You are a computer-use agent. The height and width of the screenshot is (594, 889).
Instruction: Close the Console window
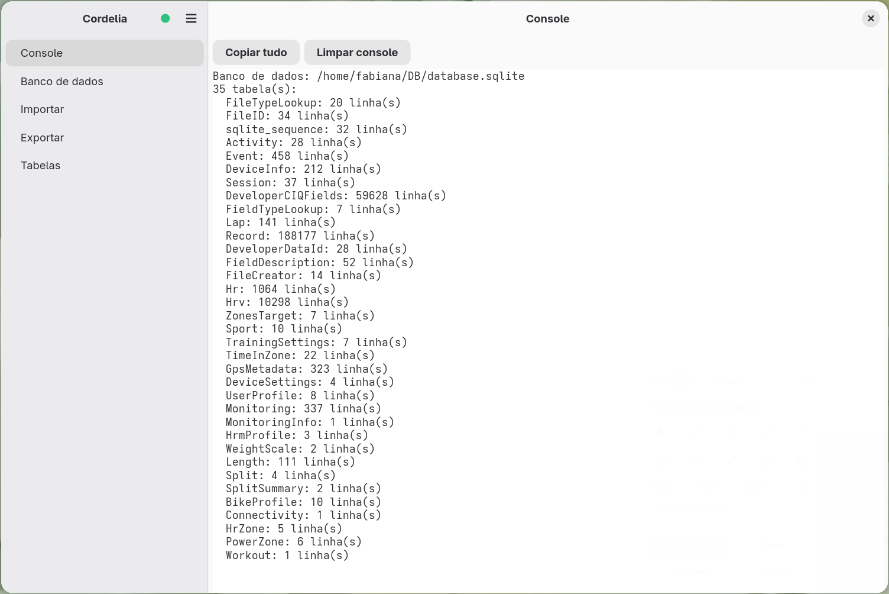pos(871,18)
